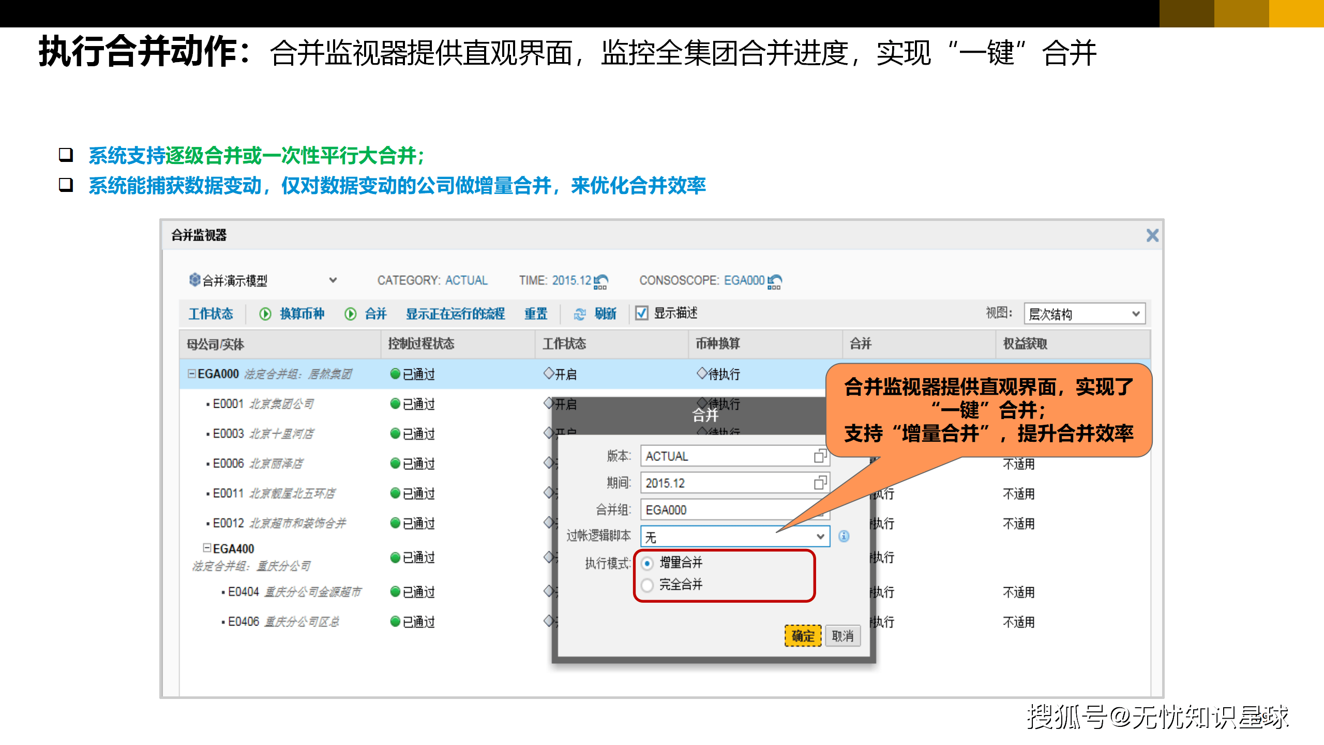
Task: Click the 合并组 EGA000 input field
Action: click(735, 510)
